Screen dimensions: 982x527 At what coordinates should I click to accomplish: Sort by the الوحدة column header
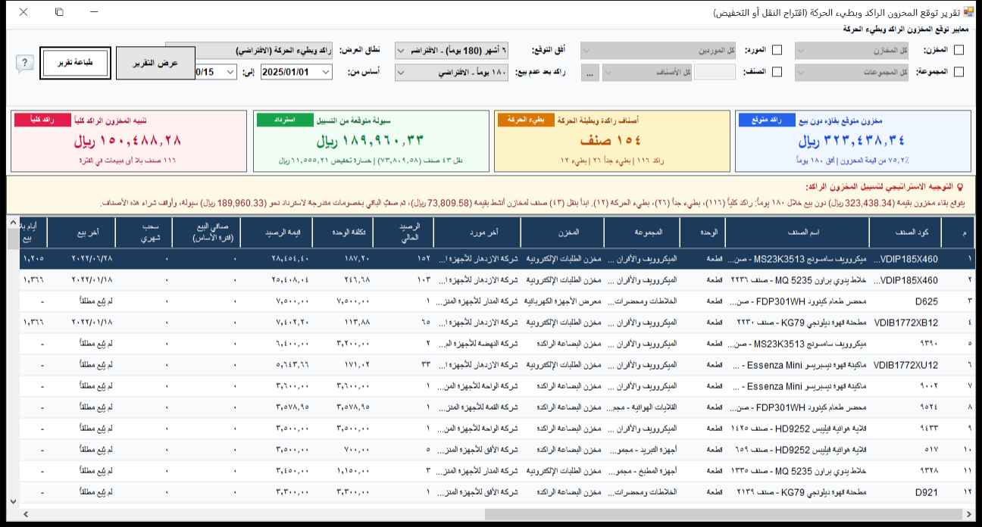(702, 232)
